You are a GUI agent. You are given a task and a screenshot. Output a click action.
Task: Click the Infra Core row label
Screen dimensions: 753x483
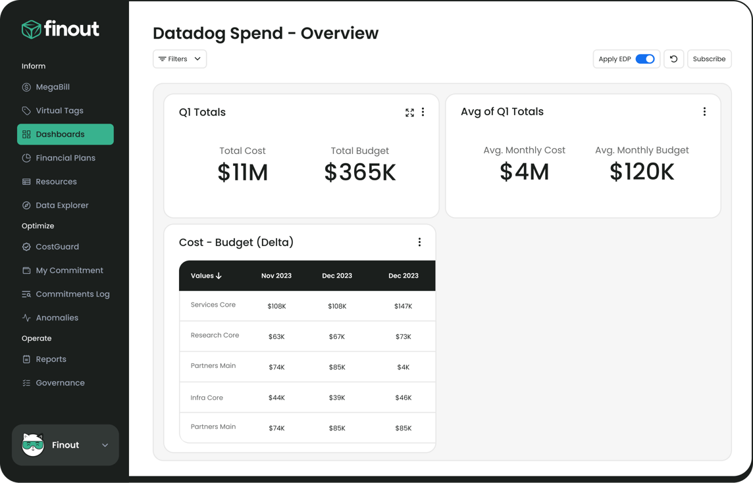207,397
